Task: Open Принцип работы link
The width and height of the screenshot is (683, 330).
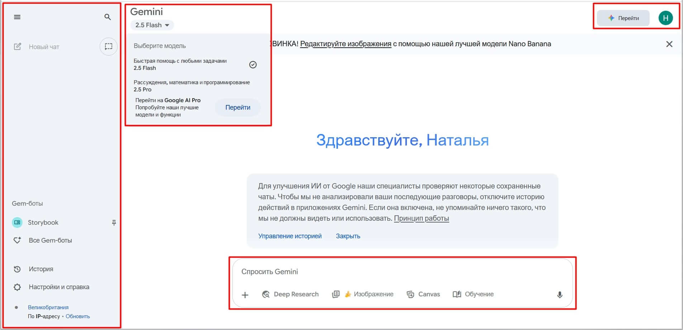Action: 421,218
